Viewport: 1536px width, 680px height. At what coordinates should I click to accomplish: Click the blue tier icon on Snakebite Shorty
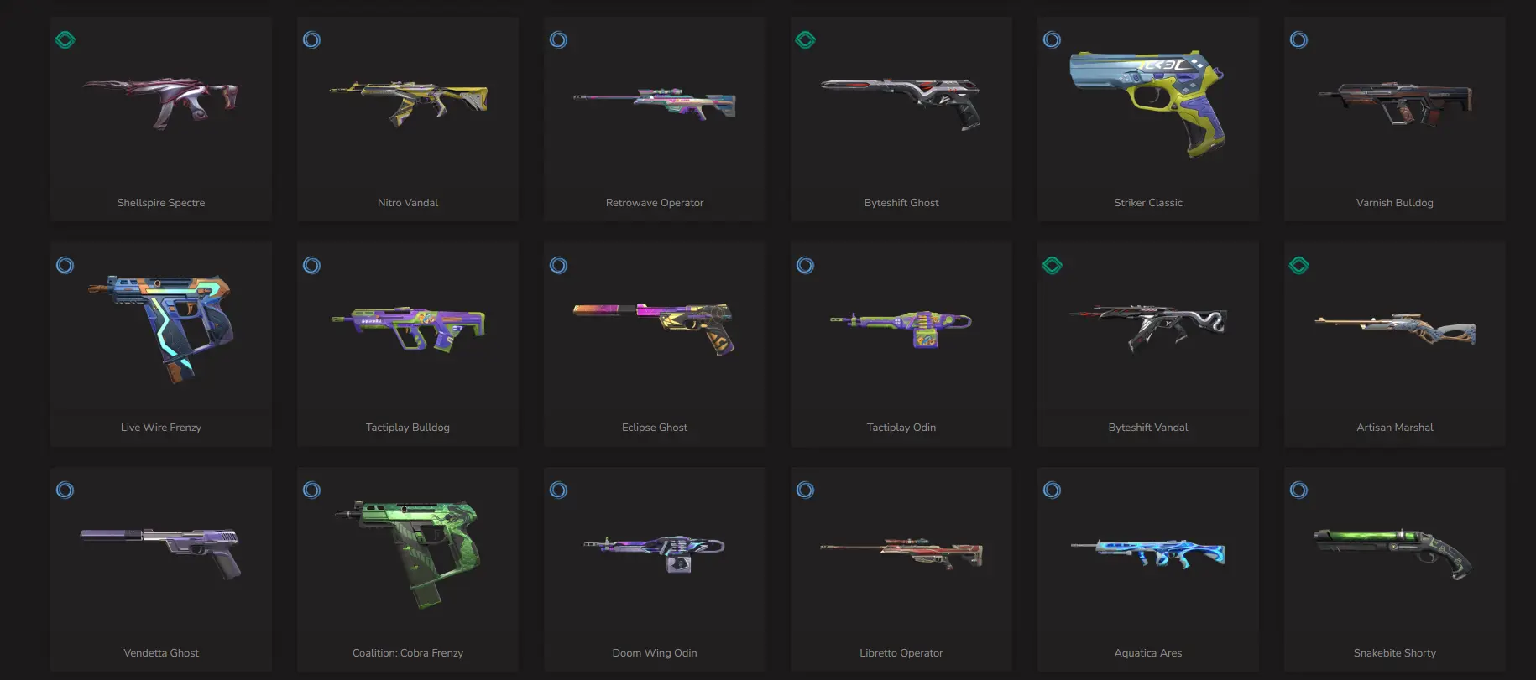1298,490
